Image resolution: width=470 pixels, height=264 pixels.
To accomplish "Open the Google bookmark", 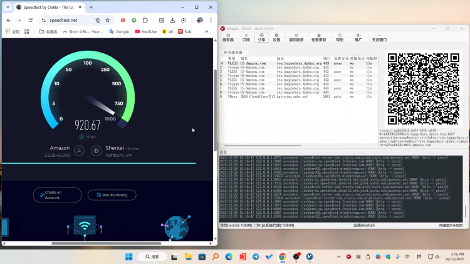I will pos(119,31).
